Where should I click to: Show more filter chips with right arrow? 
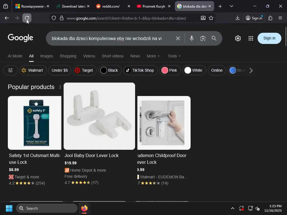click(x=251, y=70)
